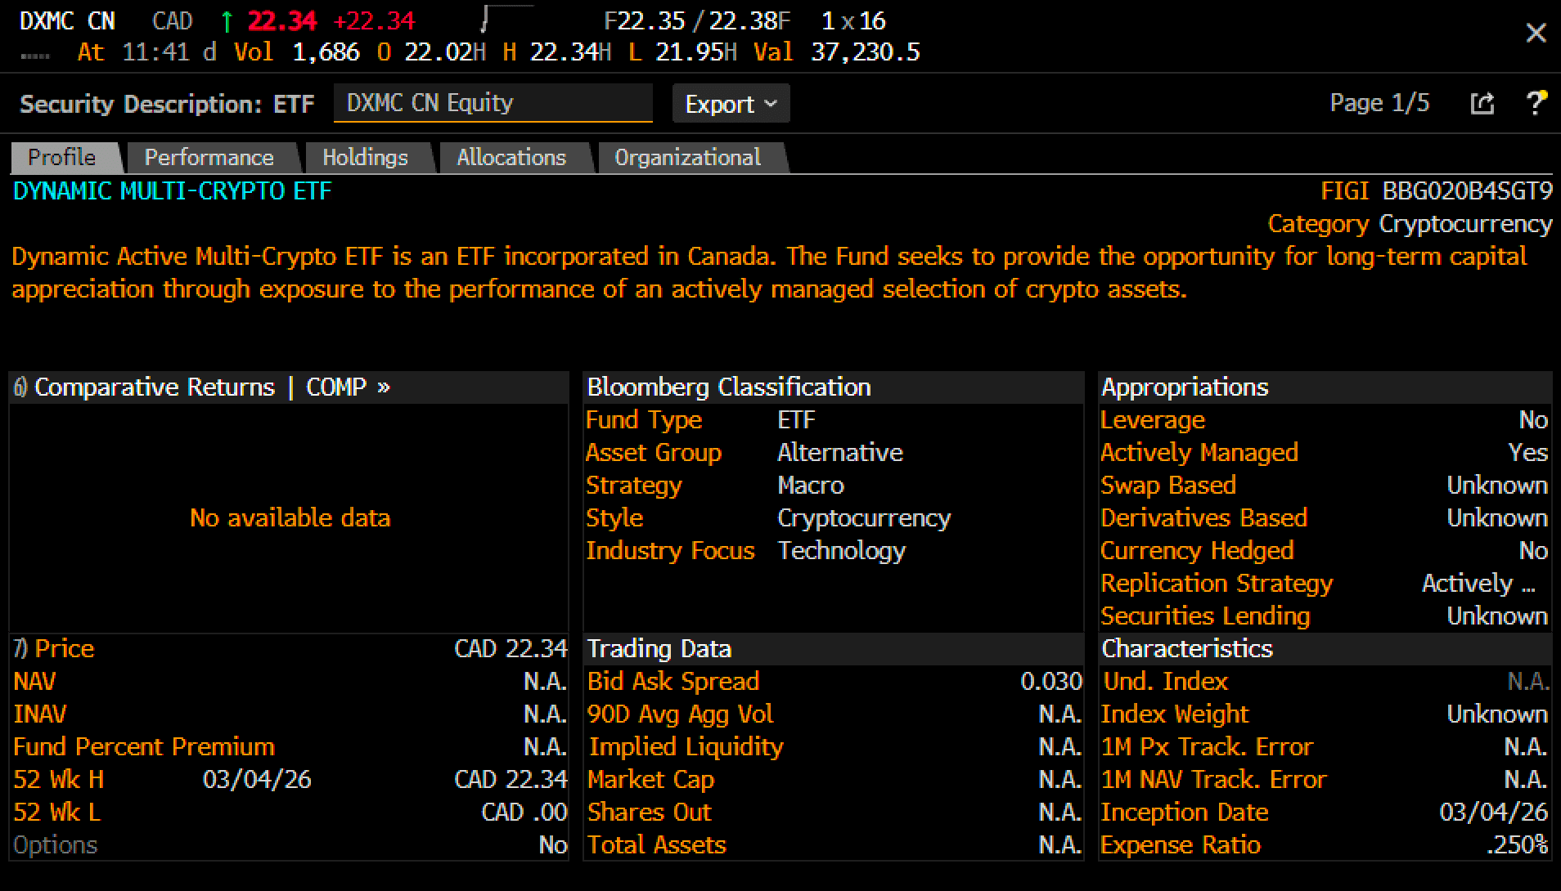Open the Cryptocurrency category link
Screen dimensions: 1561x891
point(1464,223)
